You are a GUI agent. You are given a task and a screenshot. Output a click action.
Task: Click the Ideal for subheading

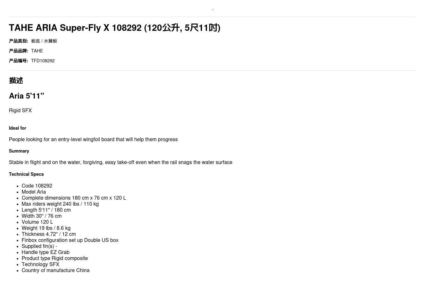click(x=18, y=128)
